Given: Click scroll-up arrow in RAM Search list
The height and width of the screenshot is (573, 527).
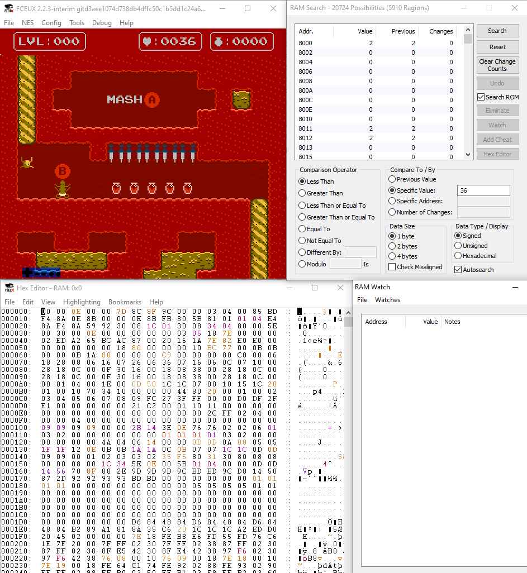Looking at the screenshot, I should (468, 30).
